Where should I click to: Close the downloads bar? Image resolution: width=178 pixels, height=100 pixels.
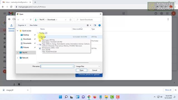click(x=175, y=90)
